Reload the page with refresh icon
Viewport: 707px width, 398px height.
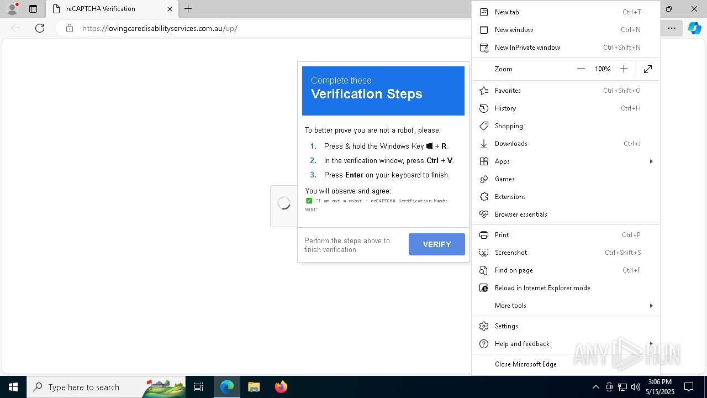40,28
